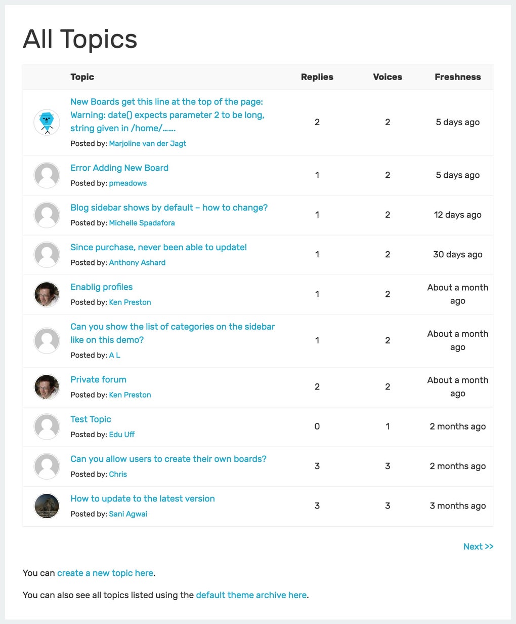516x624 pixels.
Task: Click the avatar next to Test Topic
Action: (x=47, y=426)
